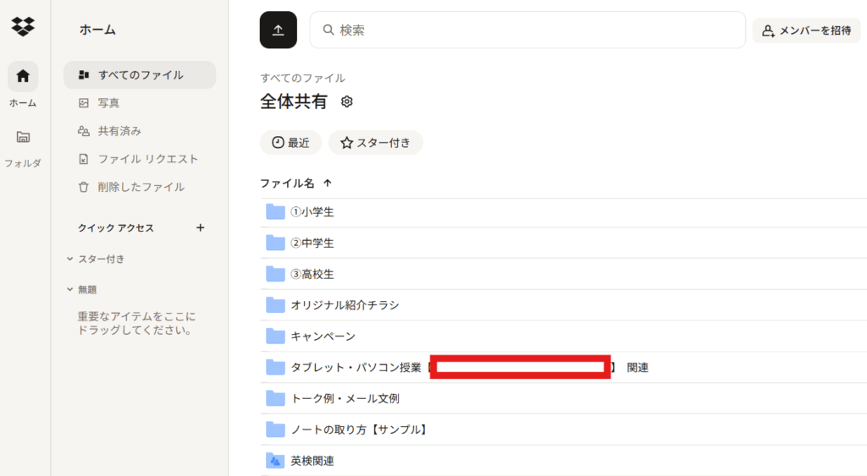Click the folder icon of ①小学生
Image resolution: width=867 pixels, height=476 pixels.
275,211
